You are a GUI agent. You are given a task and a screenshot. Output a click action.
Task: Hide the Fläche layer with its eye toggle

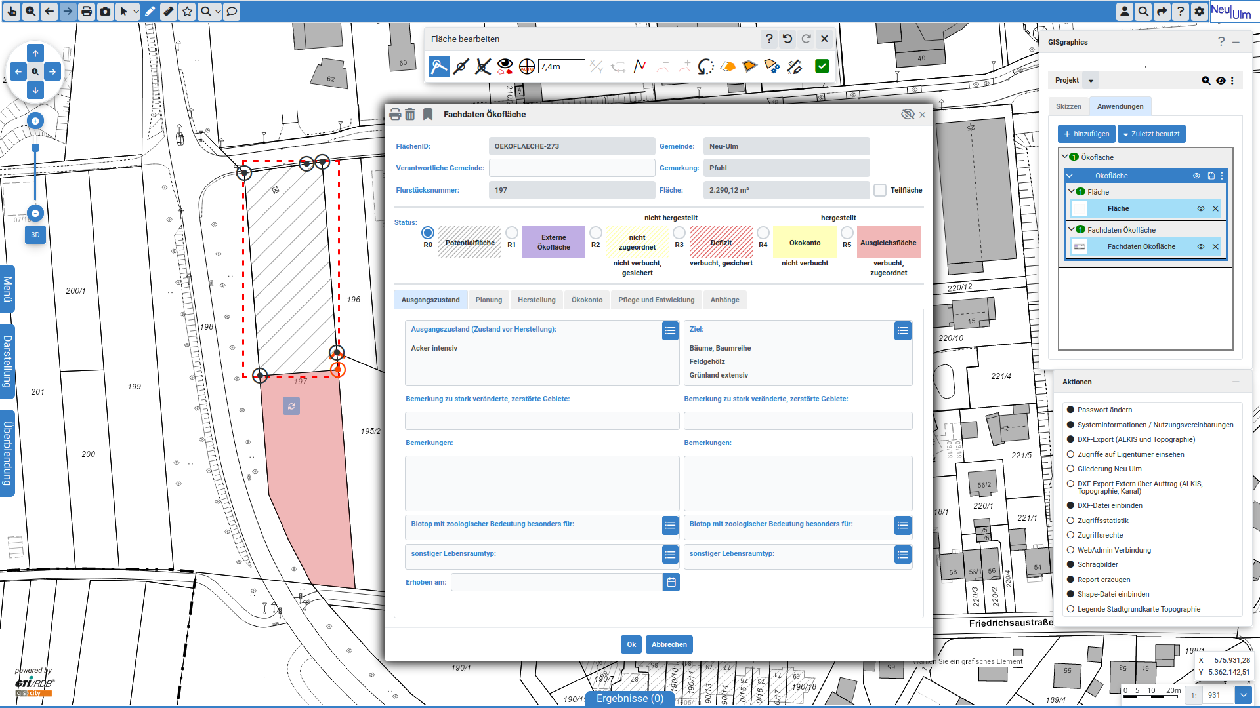[x=1200, y=208]
